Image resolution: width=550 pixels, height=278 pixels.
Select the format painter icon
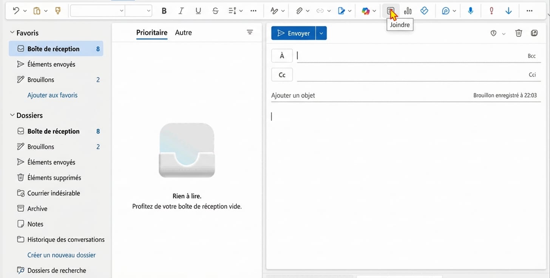pyautogui.click(x=58, y=11)
